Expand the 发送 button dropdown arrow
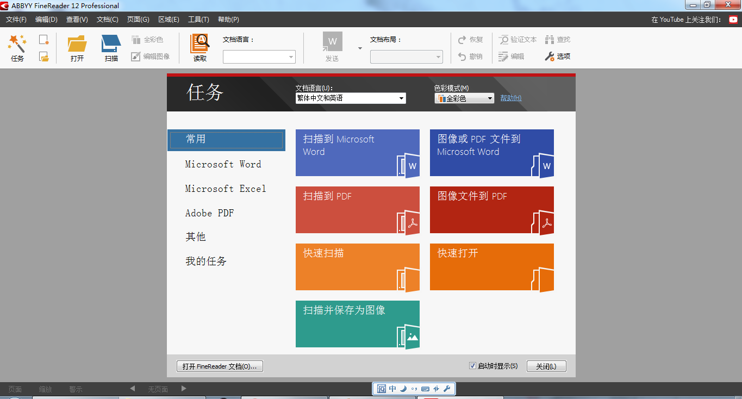 360,48
